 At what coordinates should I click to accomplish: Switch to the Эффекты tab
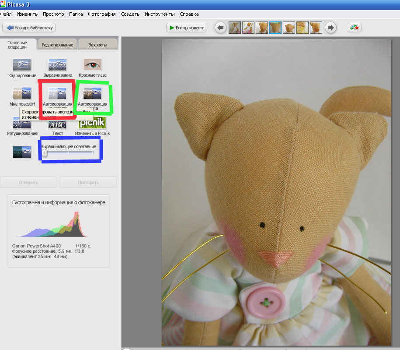click(x=97, y=45)
